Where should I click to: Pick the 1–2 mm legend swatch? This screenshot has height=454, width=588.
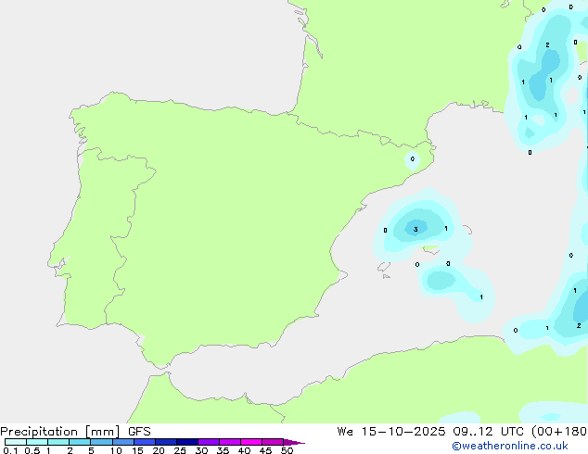tap(58, 442)
